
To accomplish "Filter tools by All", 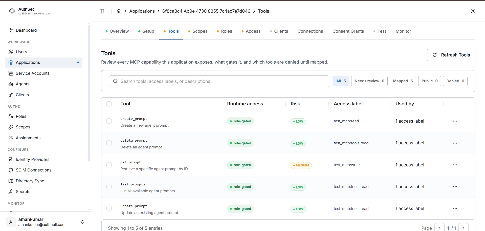I will coord(341,81).
